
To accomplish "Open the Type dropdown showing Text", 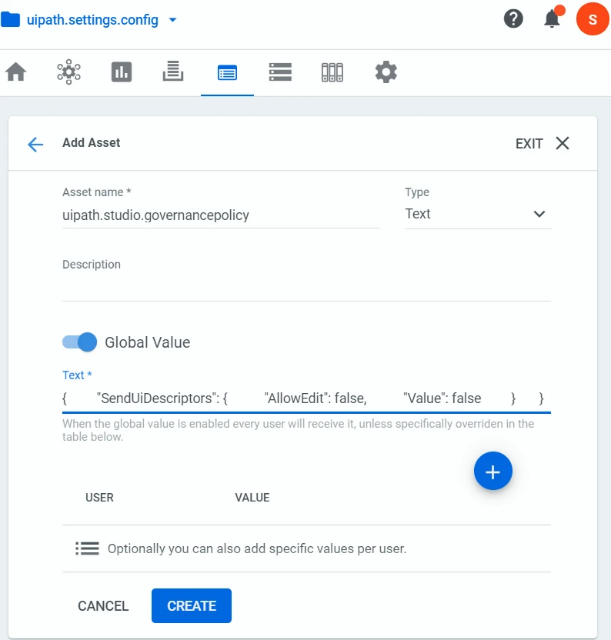I will coord(478,214).
